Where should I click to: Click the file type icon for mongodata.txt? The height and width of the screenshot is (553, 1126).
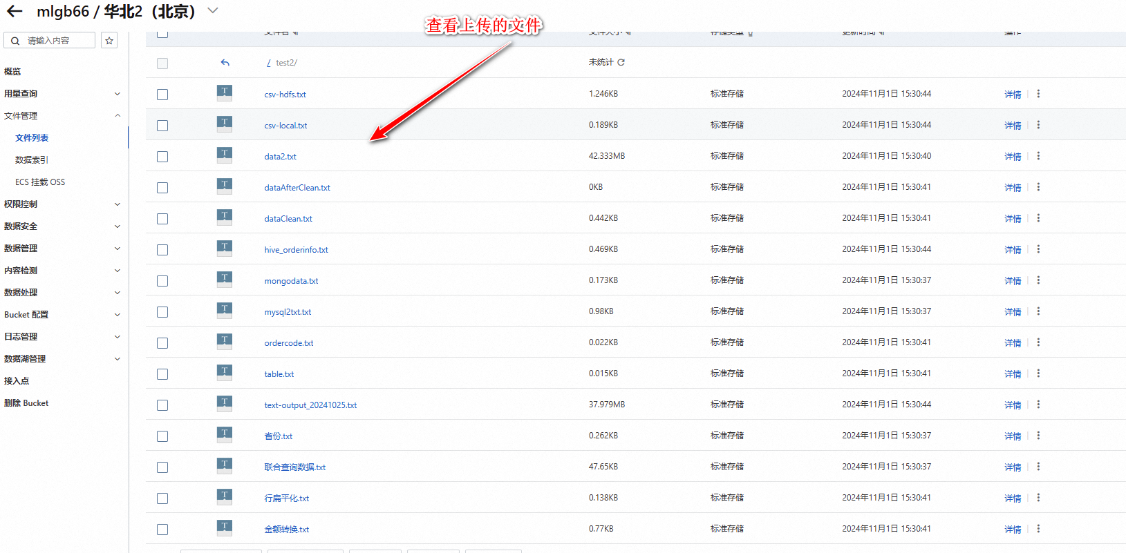[225, 280]
